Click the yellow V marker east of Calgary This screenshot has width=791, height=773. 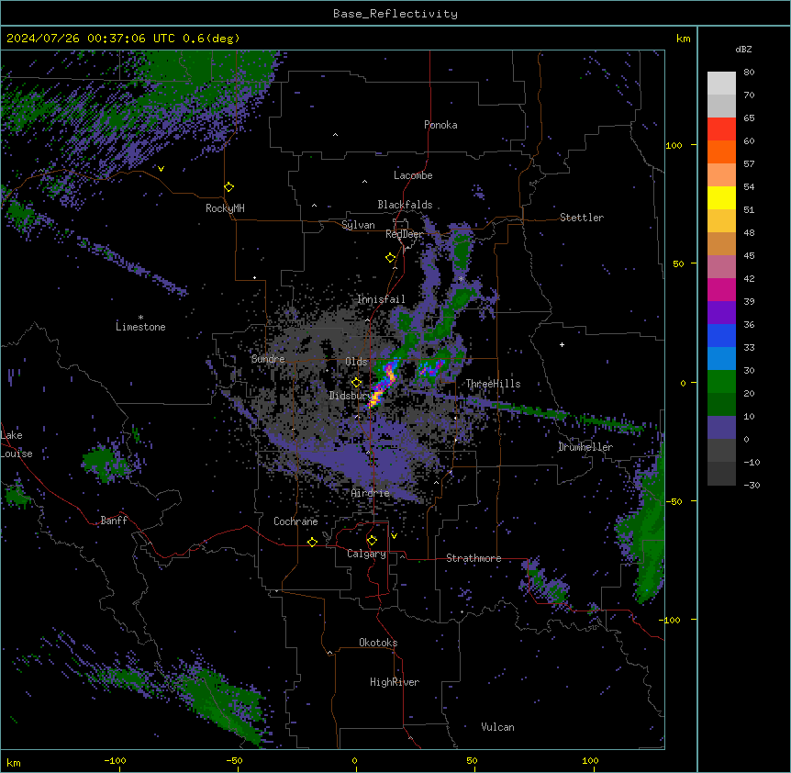(394, 536)
